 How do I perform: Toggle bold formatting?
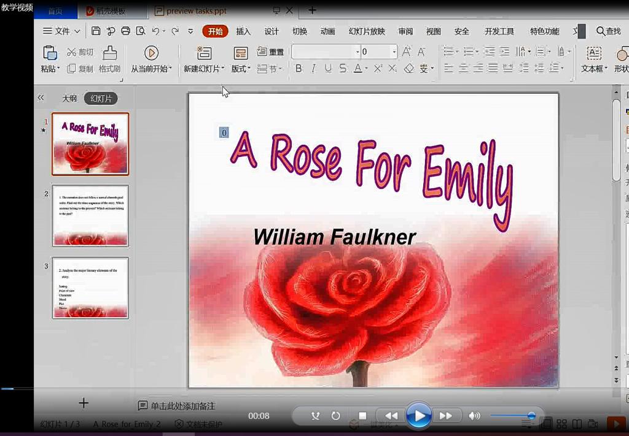pyautogui.click(x=299, y=69)
